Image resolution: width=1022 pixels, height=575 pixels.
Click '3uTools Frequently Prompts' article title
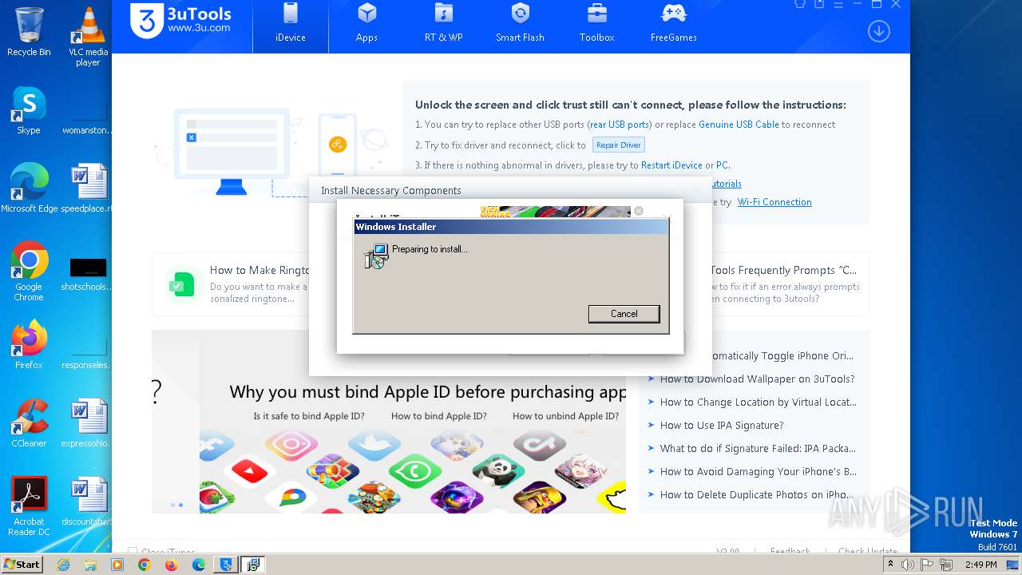[x=782, y=271]
